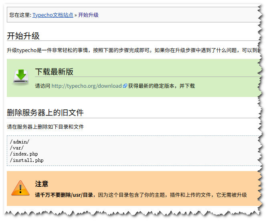Click the external link icon after the download URL

click(x=125, y=86)
